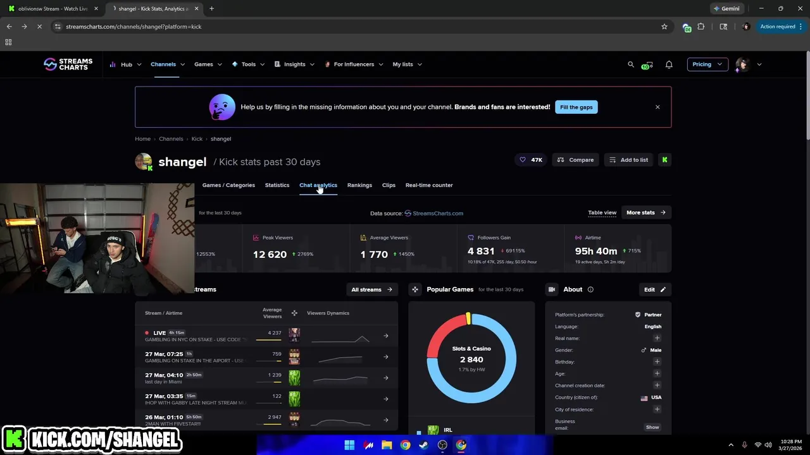Click the Windows Start button
810x455 pixels.
[349, 445]
